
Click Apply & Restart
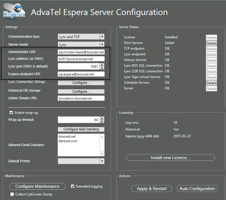pyautogui.click(x=152, y=188)
